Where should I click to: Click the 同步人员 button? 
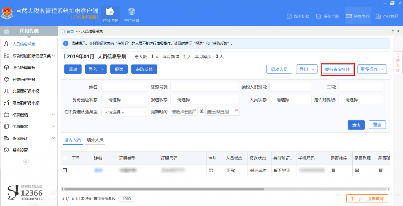tap(279, 69)
